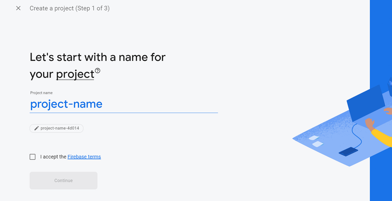
Task: Advance to step 2 with Continue
Action: point(63,181)
